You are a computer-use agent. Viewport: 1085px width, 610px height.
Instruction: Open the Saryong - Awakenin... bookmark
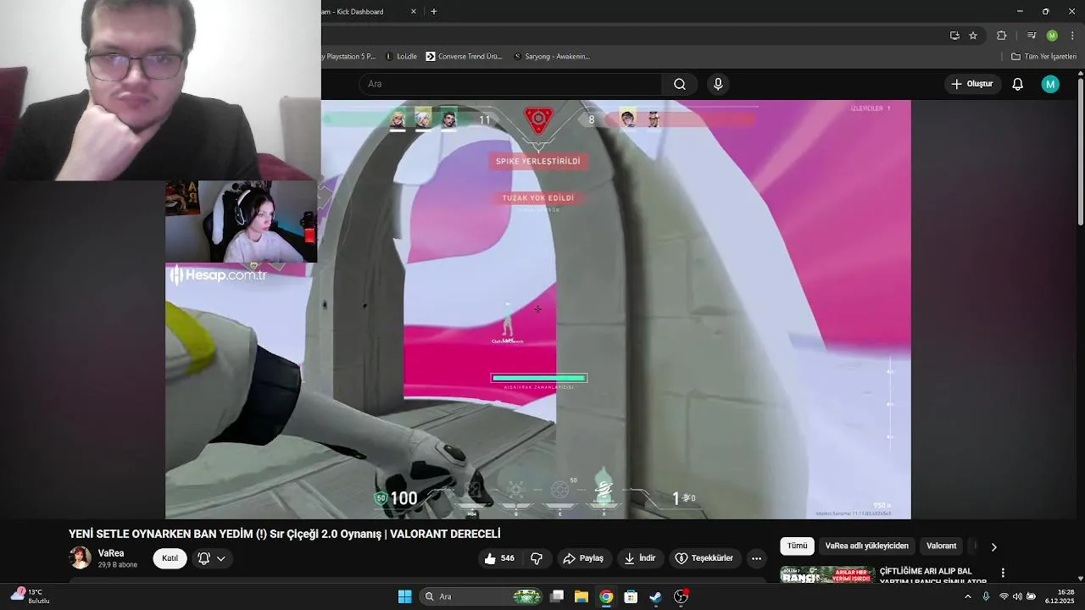click(552, 57)
